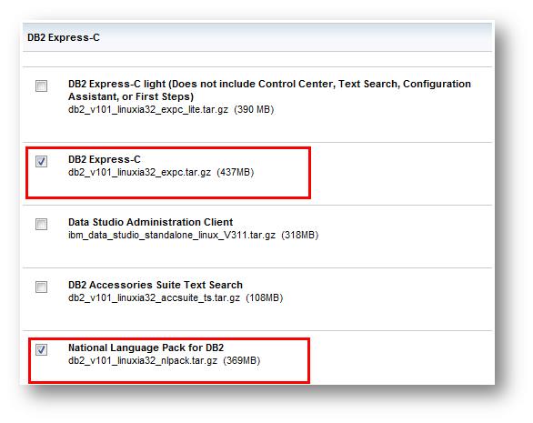Click the DB2 Accessories Suite Text Search title

[156, 285]
